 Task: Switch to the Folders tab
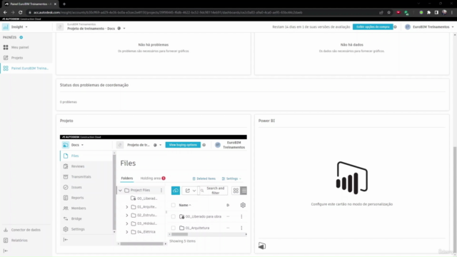click(x=127, y=178)
